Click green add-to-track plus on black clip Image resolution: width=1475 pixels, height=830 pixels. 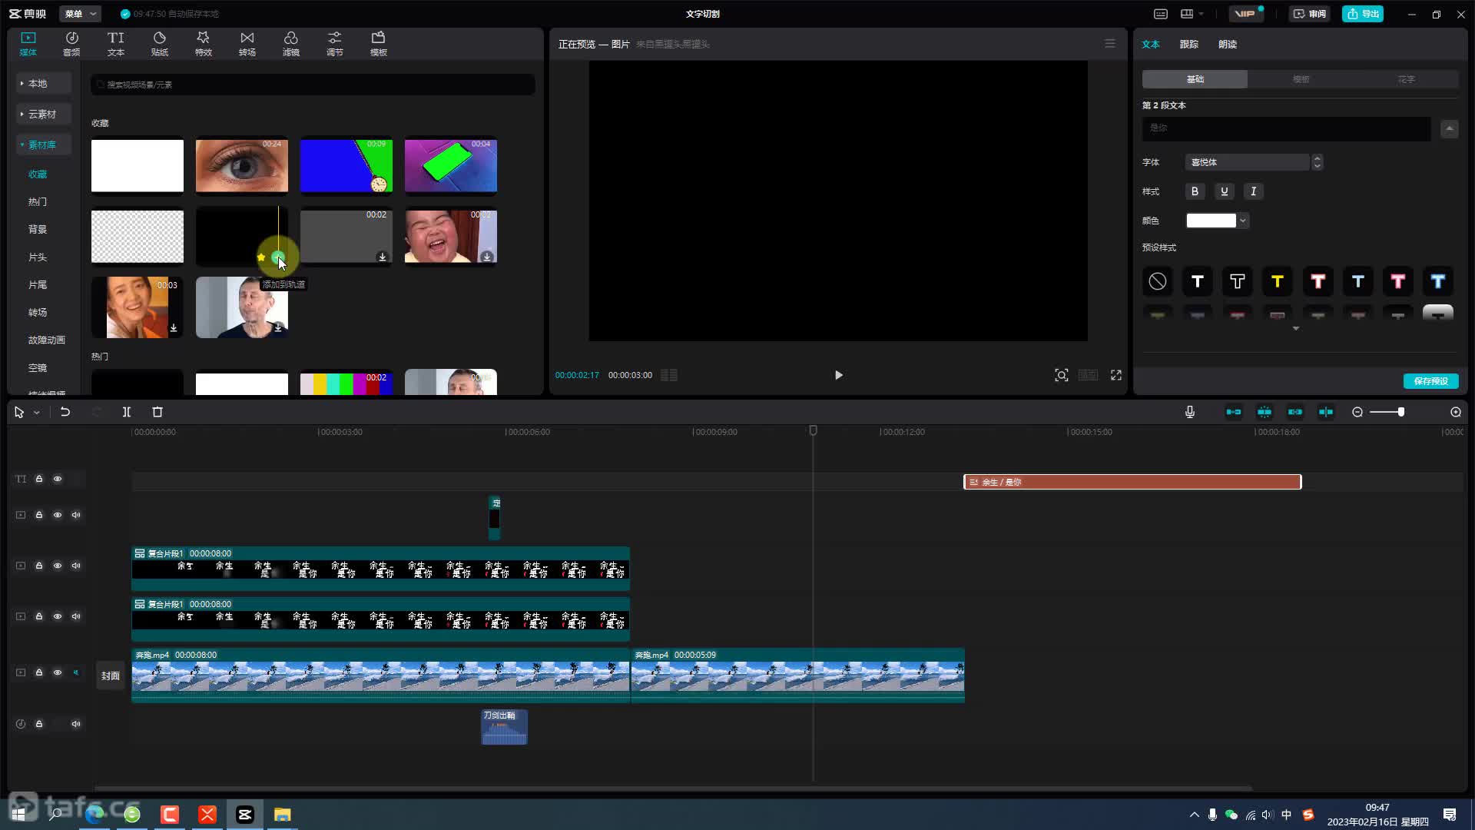coord(278,257)
